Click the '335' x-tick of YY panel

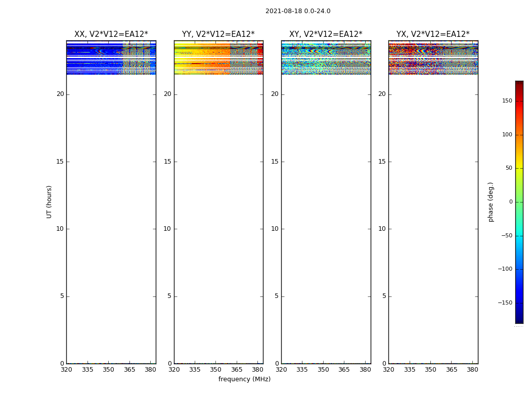[x=195, y=370]
